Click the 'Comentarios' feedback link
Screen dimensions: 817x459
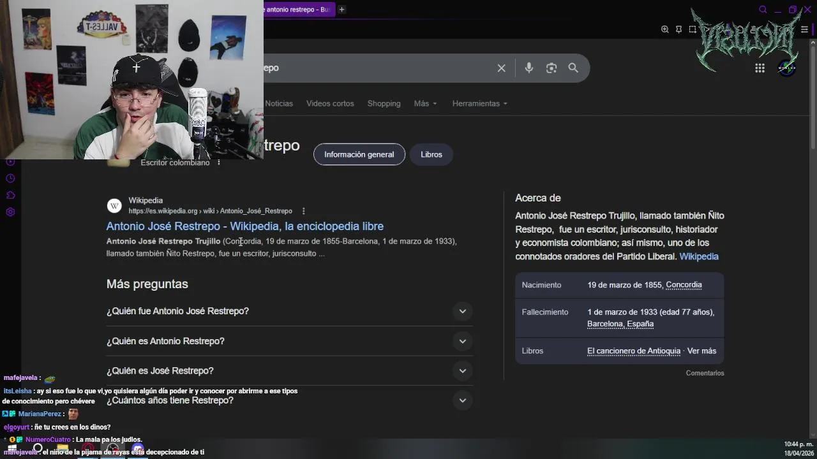pos(705,373)
